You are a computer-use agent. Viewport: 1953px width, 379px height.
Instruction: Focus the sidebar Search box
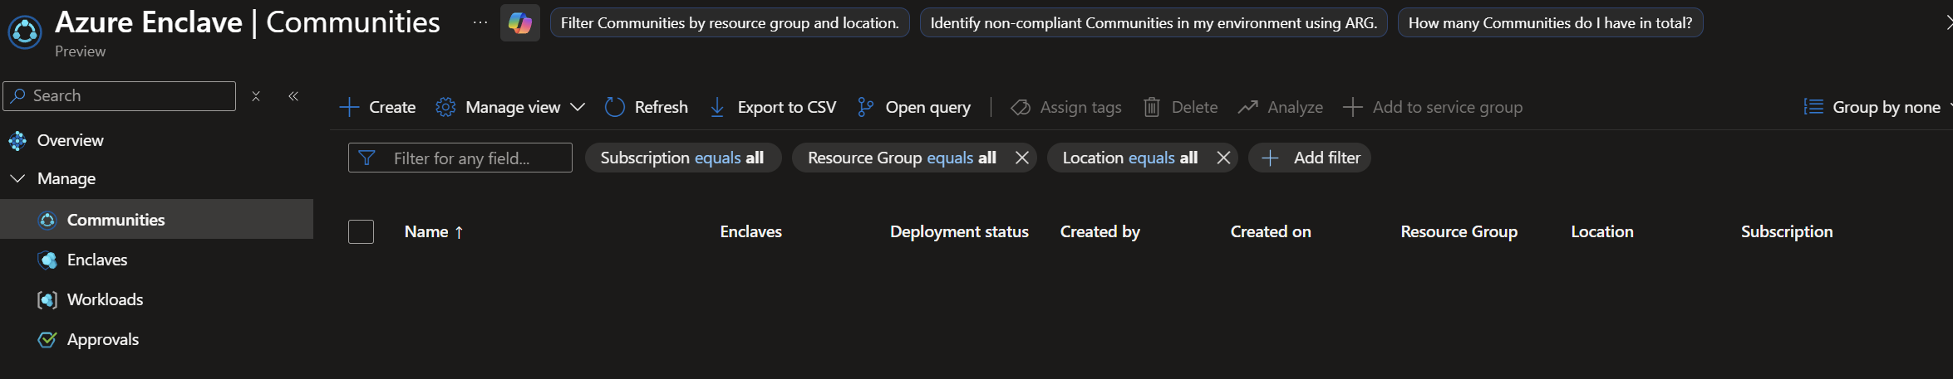coord(120,96)
